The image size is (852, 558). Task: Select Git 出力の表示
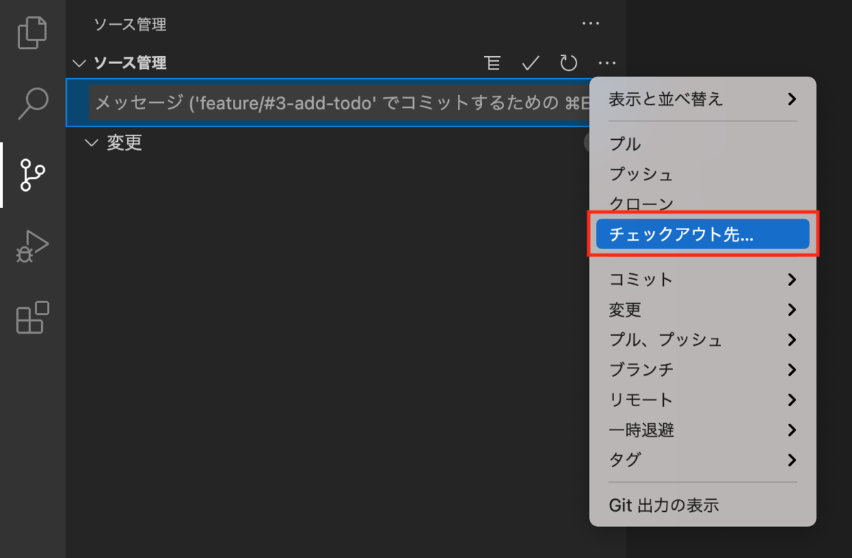[x=664, y=505]
